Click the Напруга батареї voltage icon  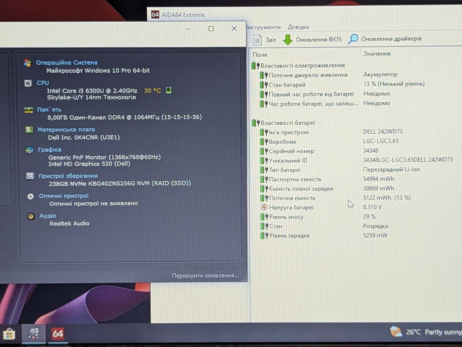click(x=264, y=207)
